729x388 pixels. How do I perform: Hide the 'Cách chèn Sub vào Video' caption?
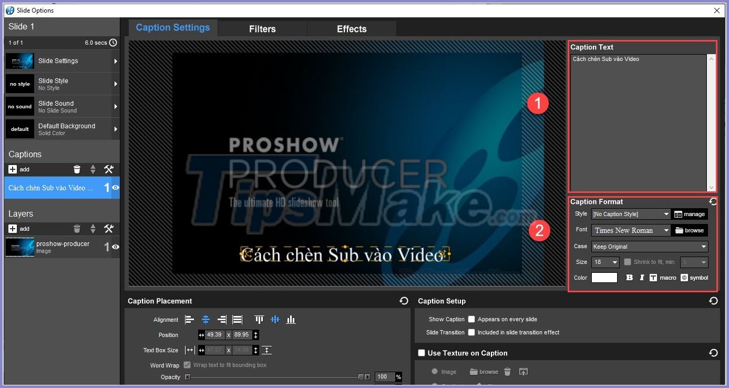coord(115,188)
